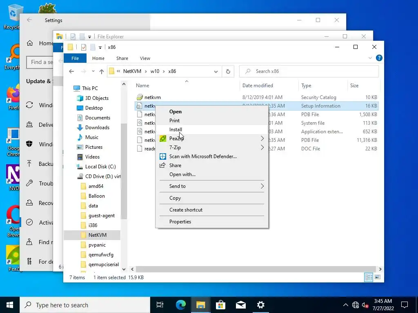Switch to large icons view layout icon
The width and height of the screenshot is (418, 313).
coord(378,277)
